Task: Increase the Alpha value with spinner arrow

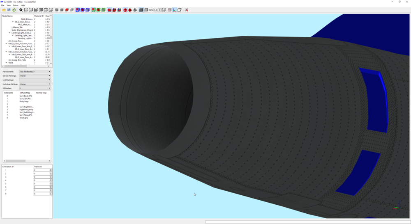Action: pos(160,9)
